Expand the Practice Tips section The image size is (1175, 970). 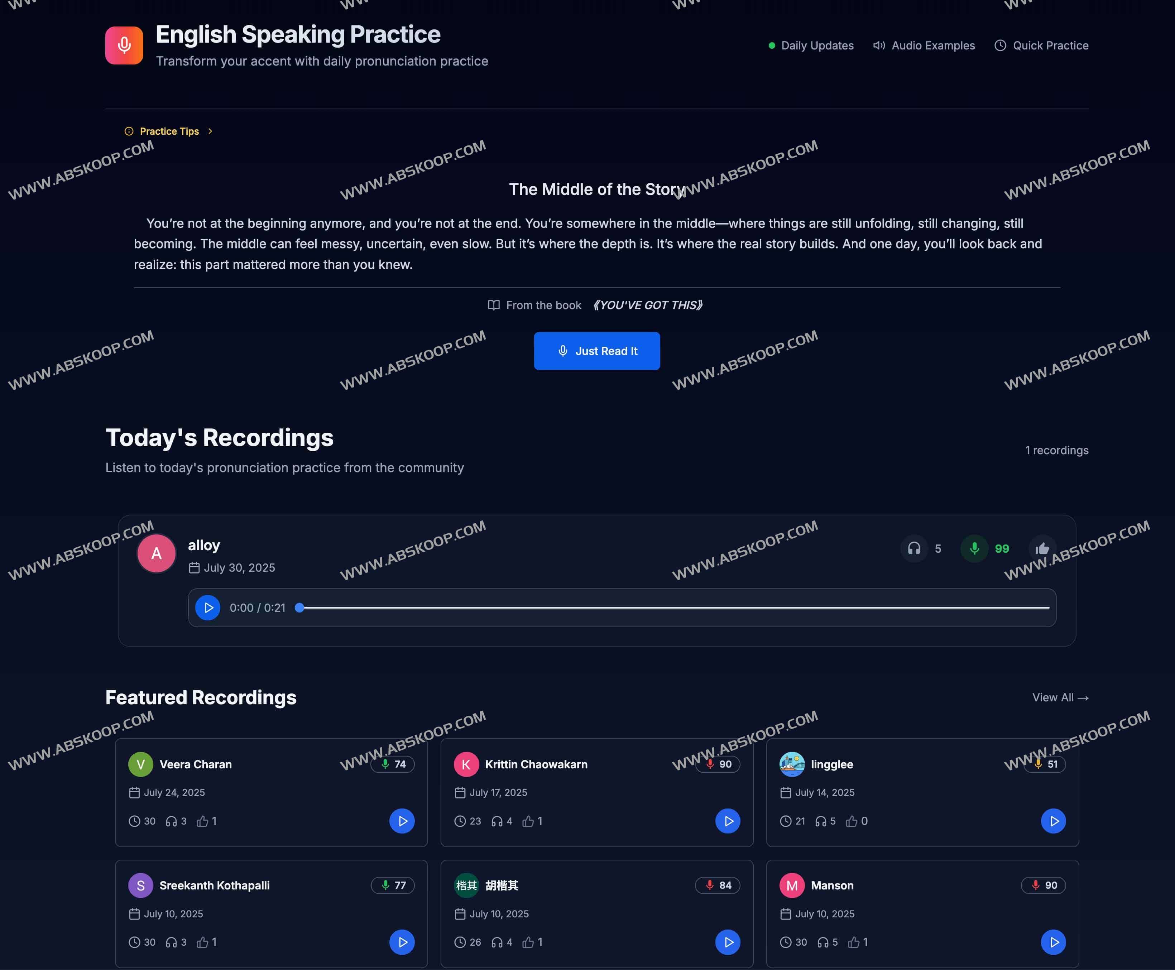pos(169,131)
